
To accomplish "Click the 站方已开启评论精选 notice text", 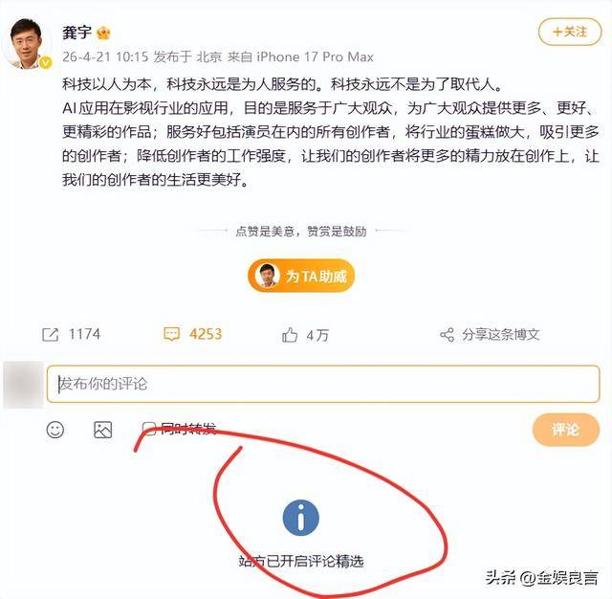I will pyautogui.click(x=301, y=562).
